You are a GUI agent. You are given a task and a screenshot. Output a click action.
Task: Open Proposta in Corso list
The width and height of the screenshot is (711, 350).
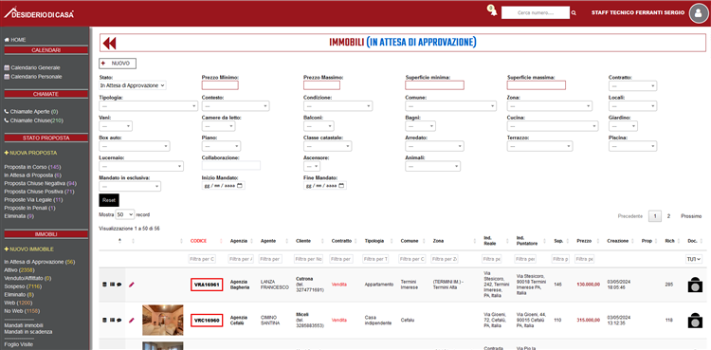32,167
